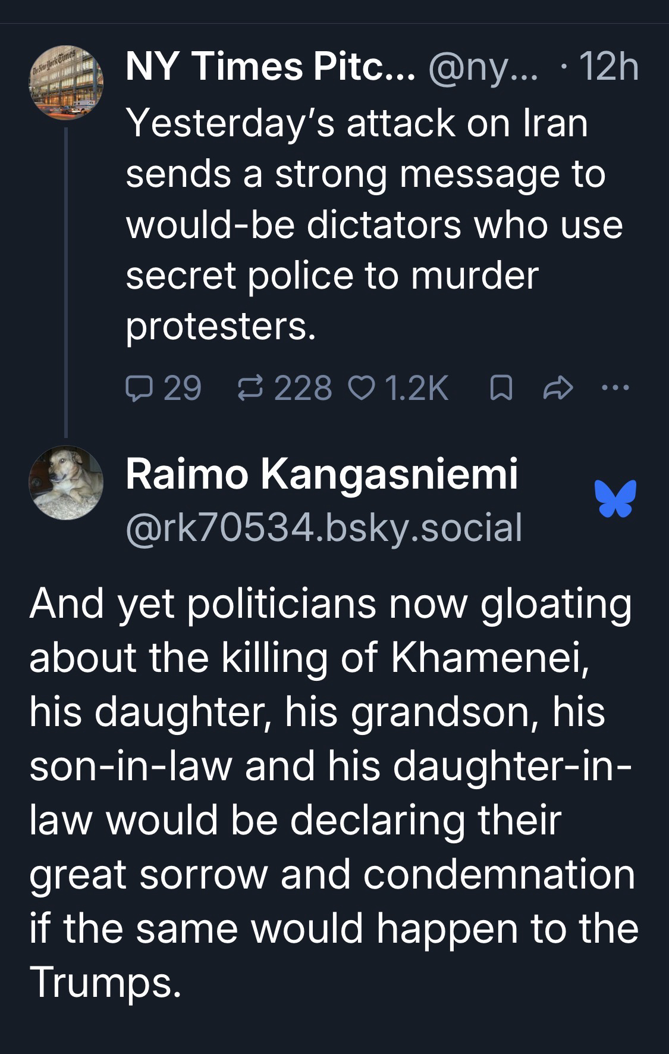This screenshot has width=669, height=1054.
Task: Click the 29 replies count
Action: click(x=182, y=389)
